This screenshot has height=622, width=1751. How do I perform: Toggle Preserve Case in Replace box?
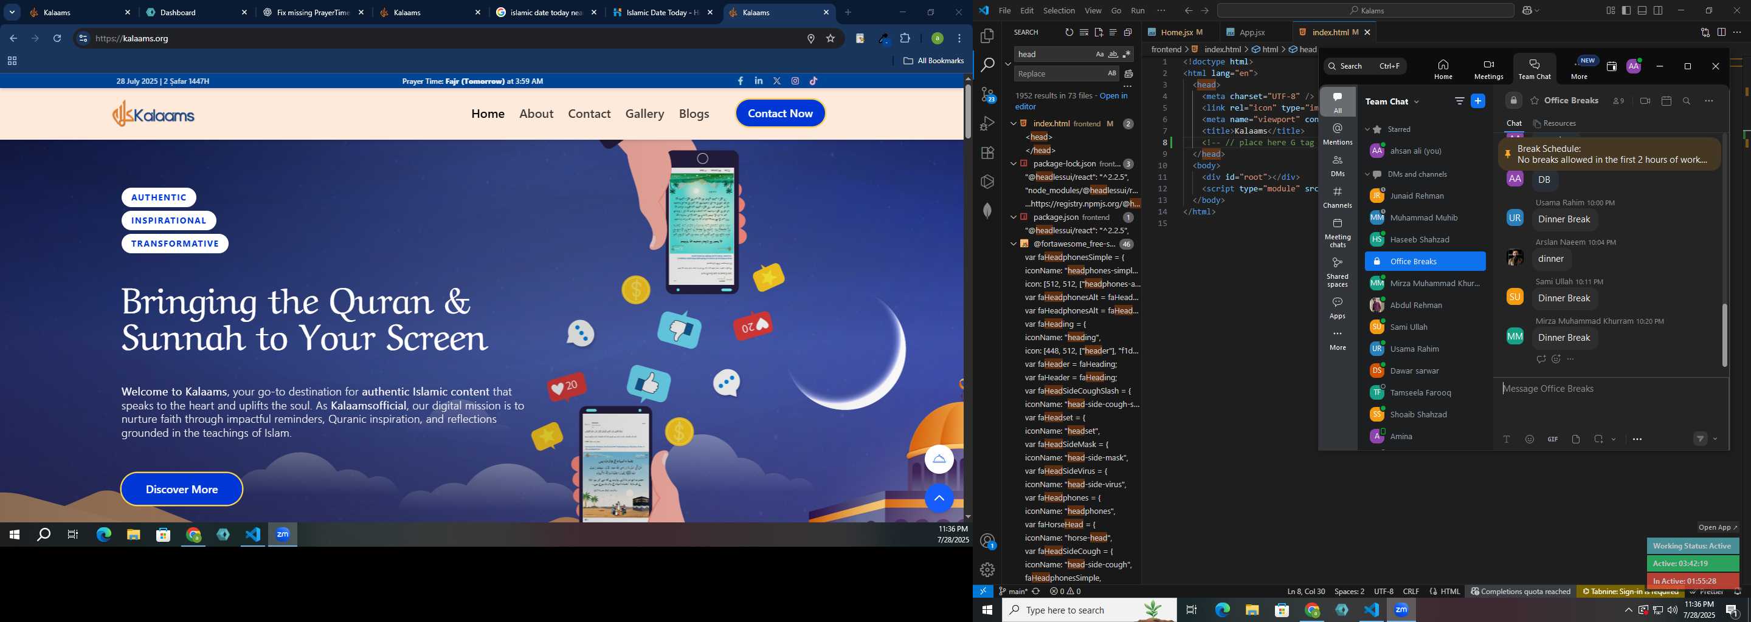1112,73
